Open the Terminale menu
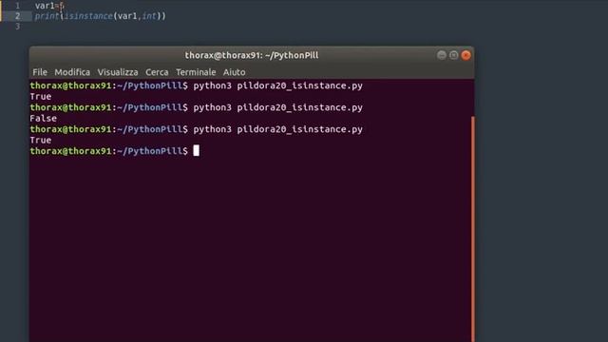The image size is (608, 342). coord(196,72)
